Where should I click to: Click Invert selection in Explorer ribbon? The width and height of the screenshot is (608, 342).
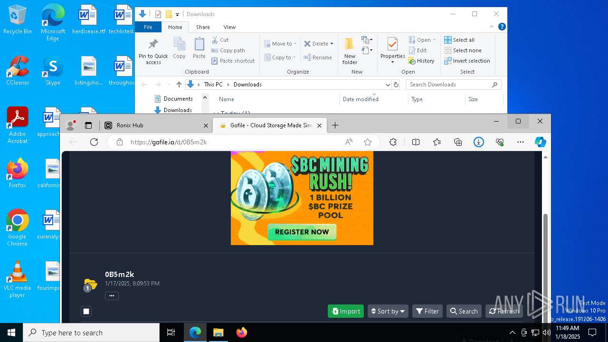click(467, 61)
